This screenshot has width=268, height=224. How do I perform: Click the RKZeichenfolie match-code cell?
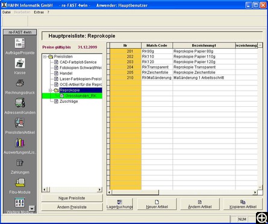coord(157,73)
